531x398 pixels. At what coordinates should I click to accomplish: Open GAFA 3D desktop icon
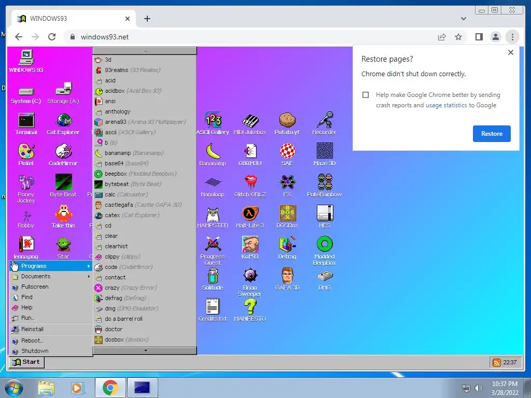point(287,279)
